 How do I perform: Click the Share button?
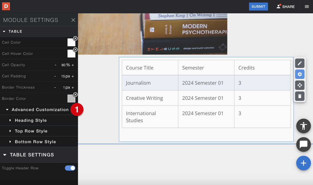(286, 7)
